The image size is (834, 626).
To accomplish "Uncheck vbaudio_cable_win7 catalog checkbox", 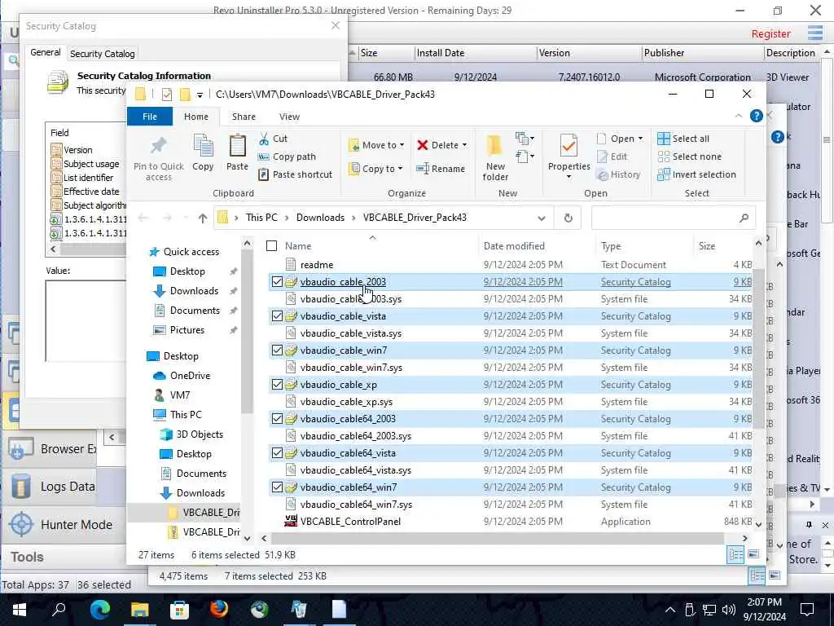I will [277, 350].
